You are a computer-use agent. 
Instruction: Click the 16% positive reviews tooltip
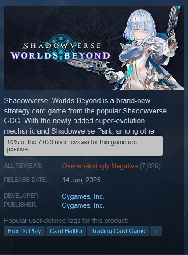83,146
